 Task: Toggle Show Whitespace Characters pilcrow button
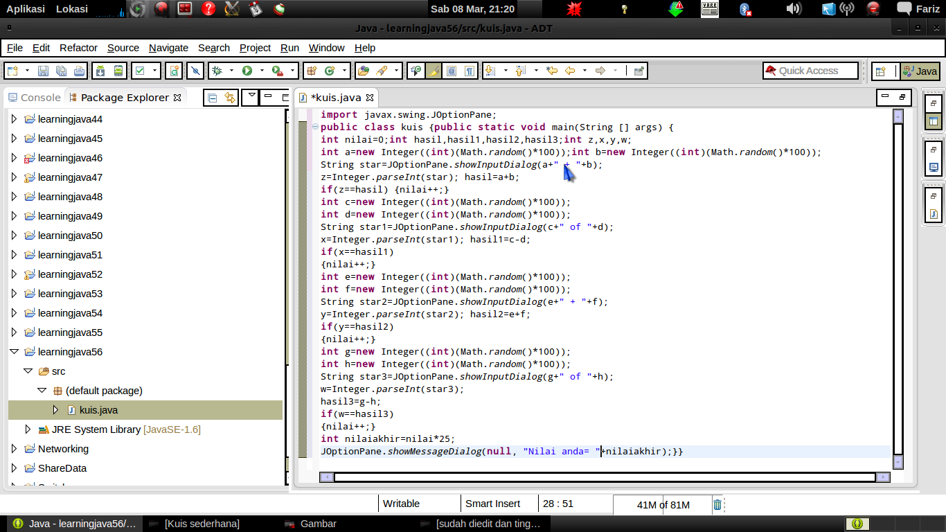click(470, 71)
